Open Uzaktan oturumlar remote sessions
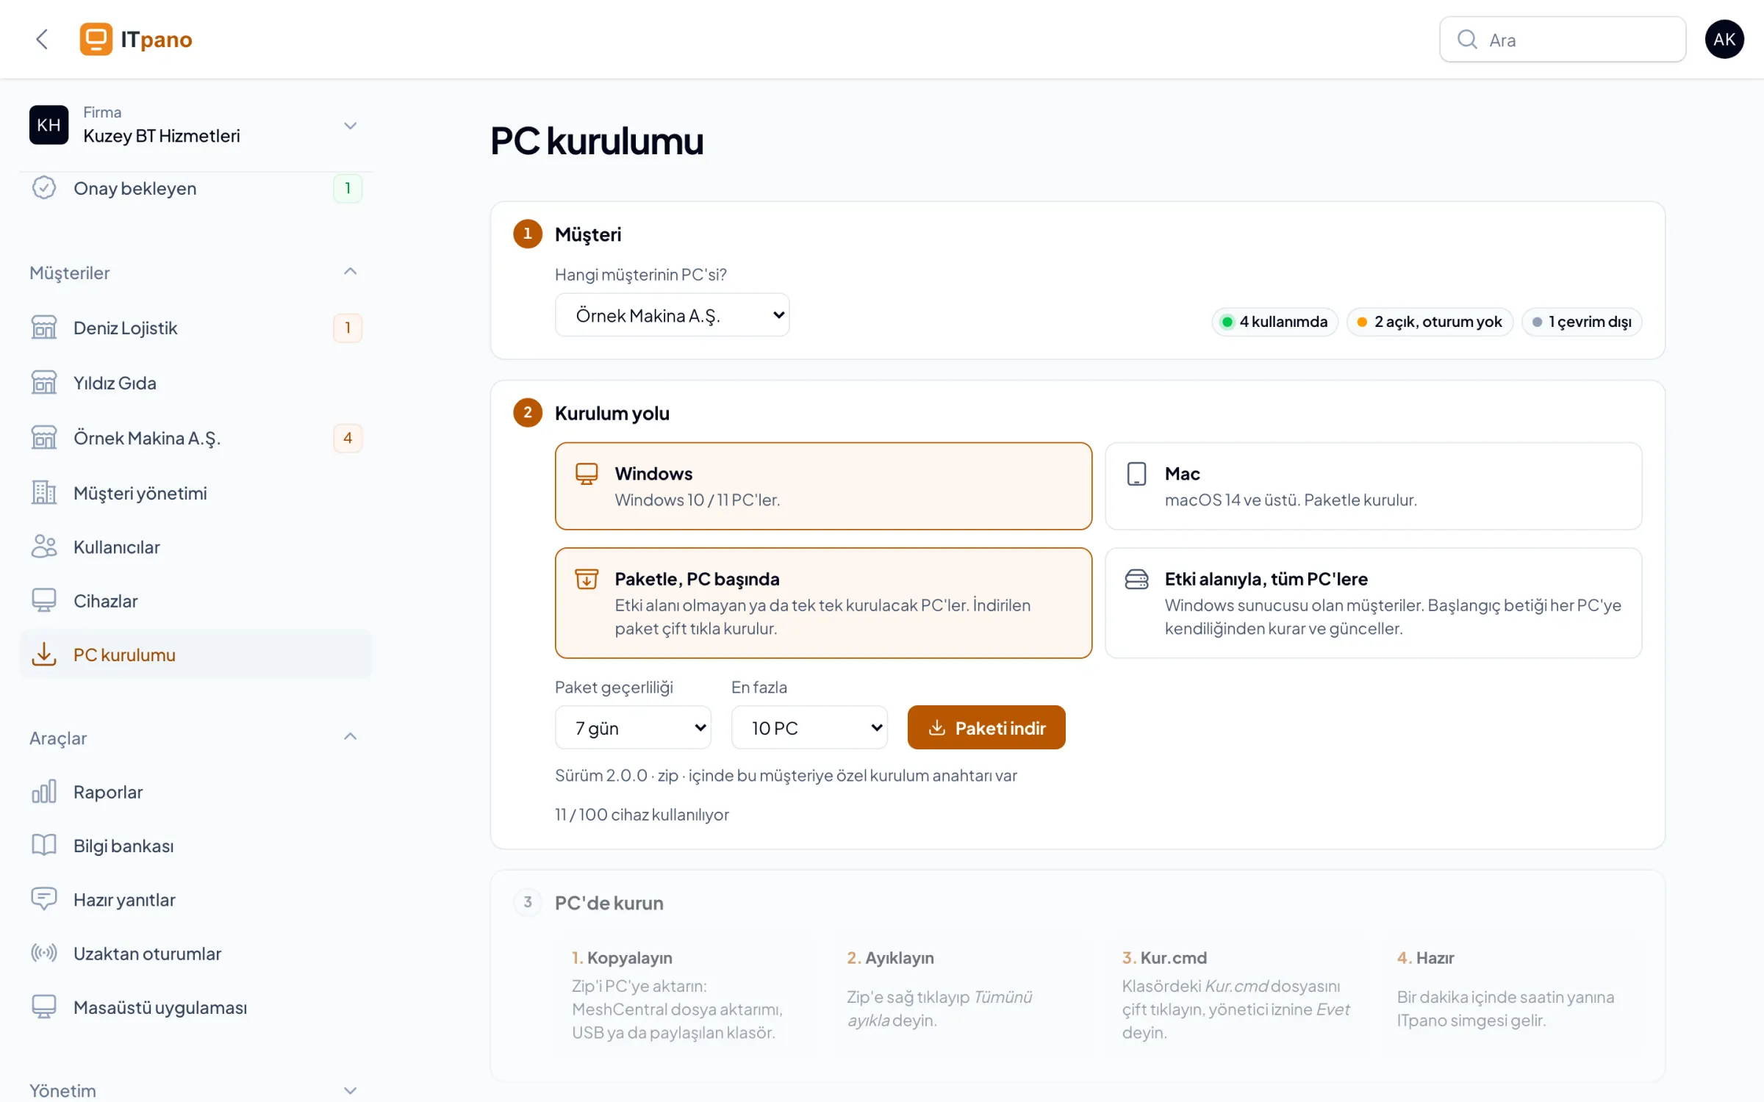The height and width of the screenshot is (1102, 1764). pos(196,953)
